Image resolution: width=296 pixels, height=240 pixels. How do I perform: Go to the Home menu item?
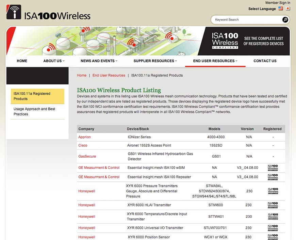click(x=22, y=61)
